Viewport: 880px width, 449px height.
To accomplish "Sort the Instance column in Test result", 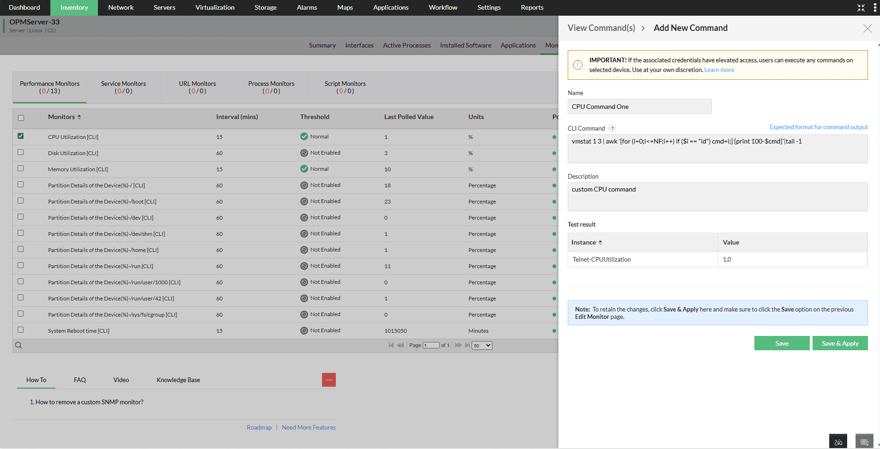I will point(600,242).
